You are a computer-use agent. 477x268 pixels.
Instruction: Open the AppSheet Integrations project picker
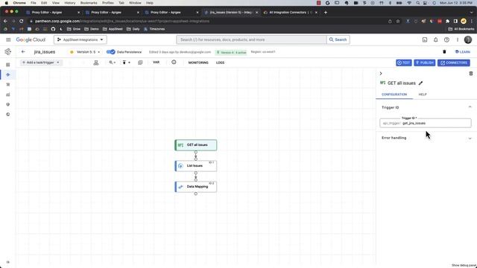(x=80, y=39)
